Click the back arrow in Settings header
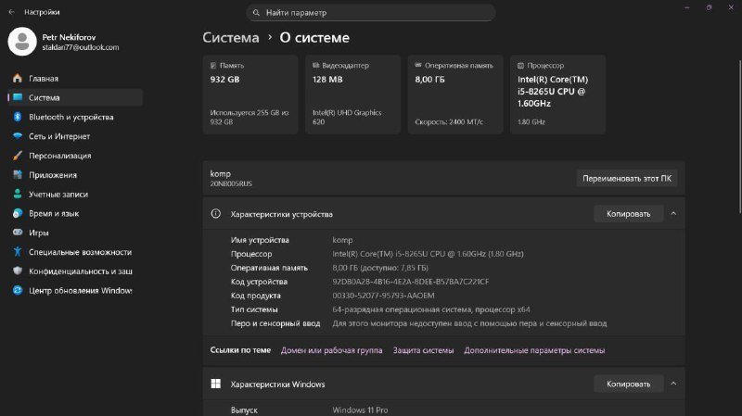The image size is (742, 416). pyautogui.click(x=11, y=13)
